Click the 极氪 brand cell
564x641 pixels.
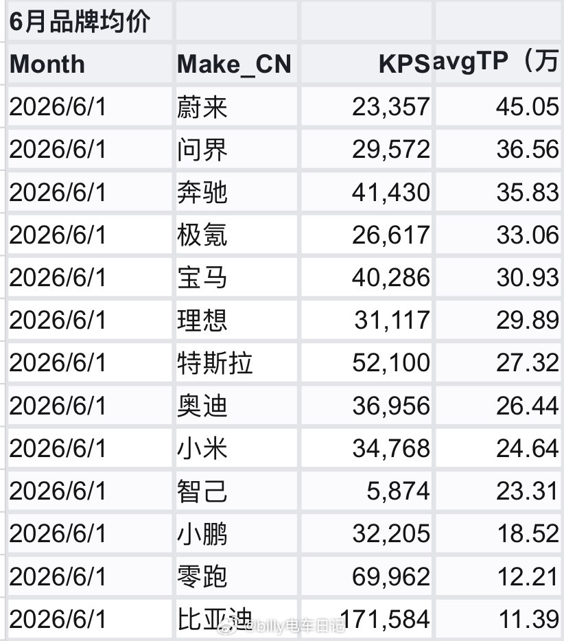point(237,234)
